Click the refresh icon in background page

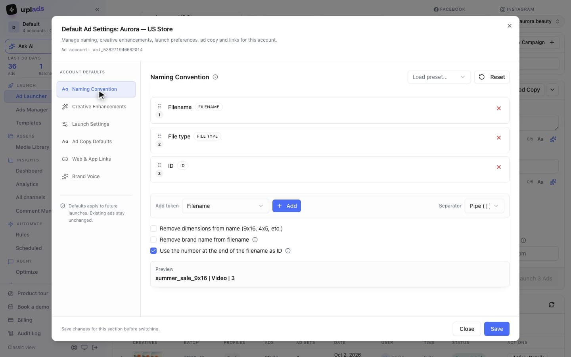[552, 305]
